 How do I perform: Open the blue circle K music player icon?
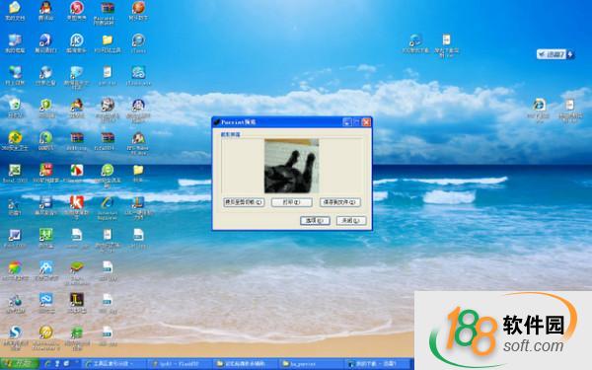pos(77,42)
